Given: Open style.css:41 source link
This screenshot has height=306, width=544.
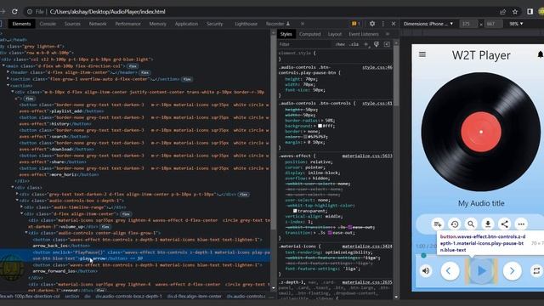Looking at the screenshot, I should (377, 104).
